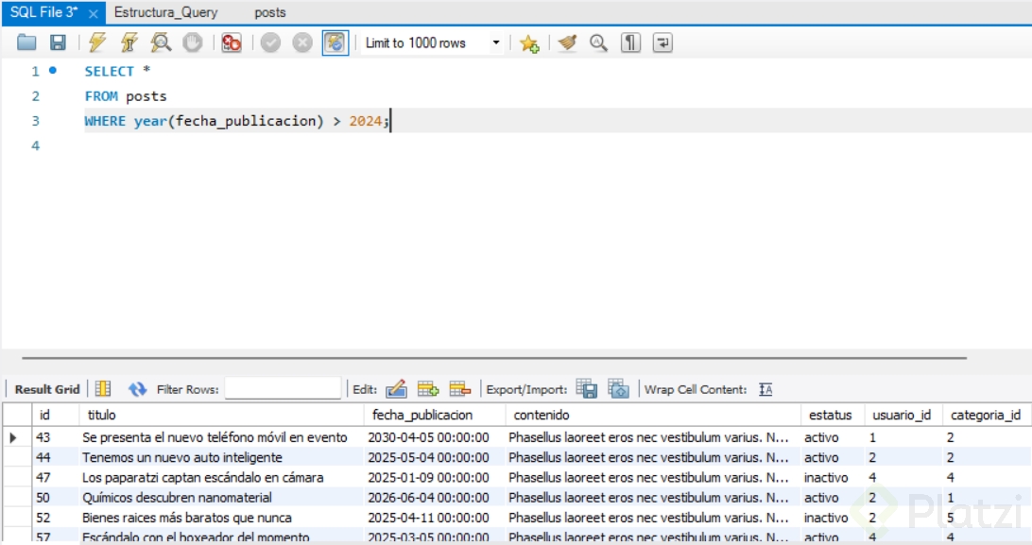
Task: Beautify query with broom icon
Action: click(567, 43)
